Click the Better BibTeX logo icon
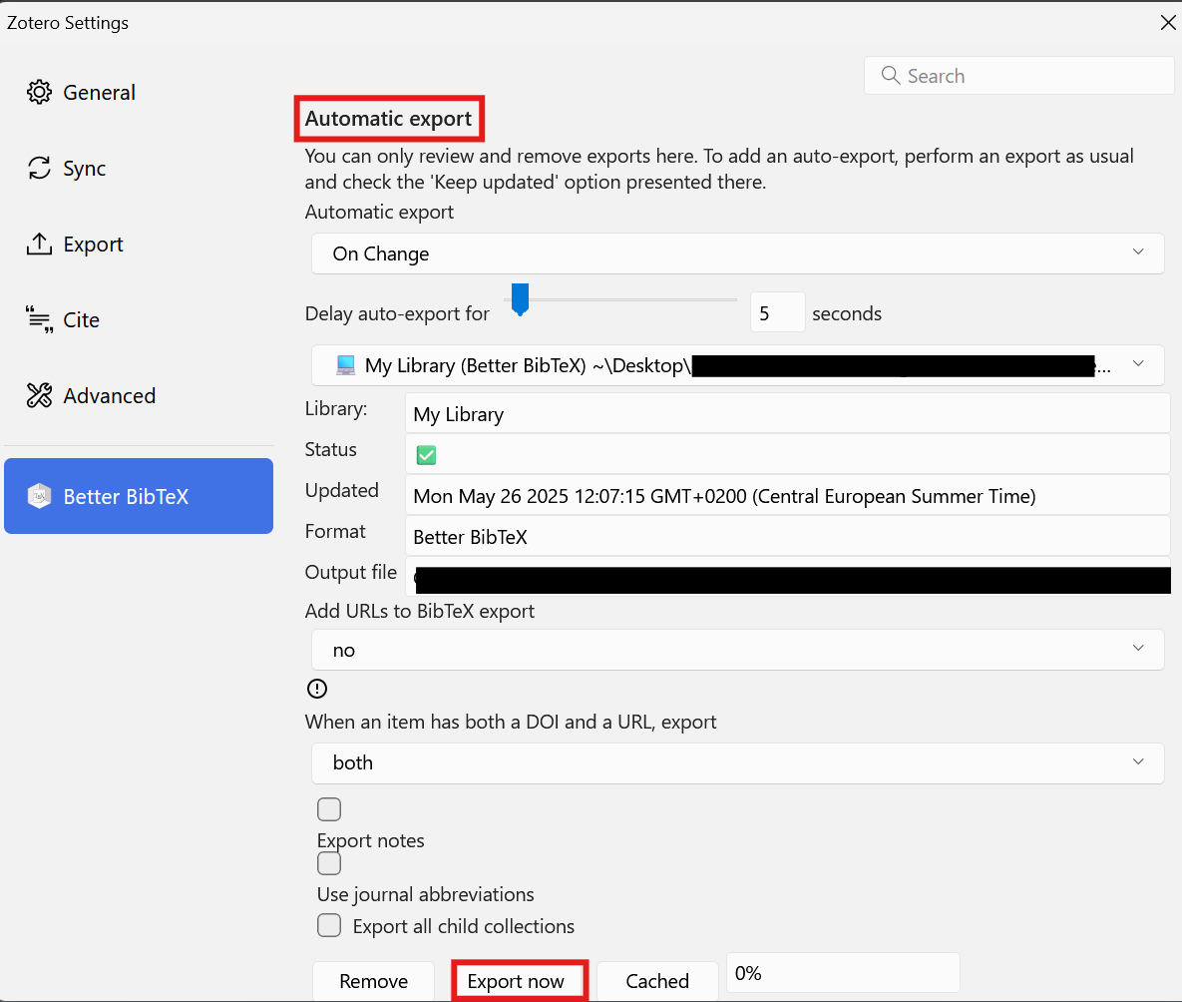Viewport: 1182px width, 1002px height. [39, 496]
